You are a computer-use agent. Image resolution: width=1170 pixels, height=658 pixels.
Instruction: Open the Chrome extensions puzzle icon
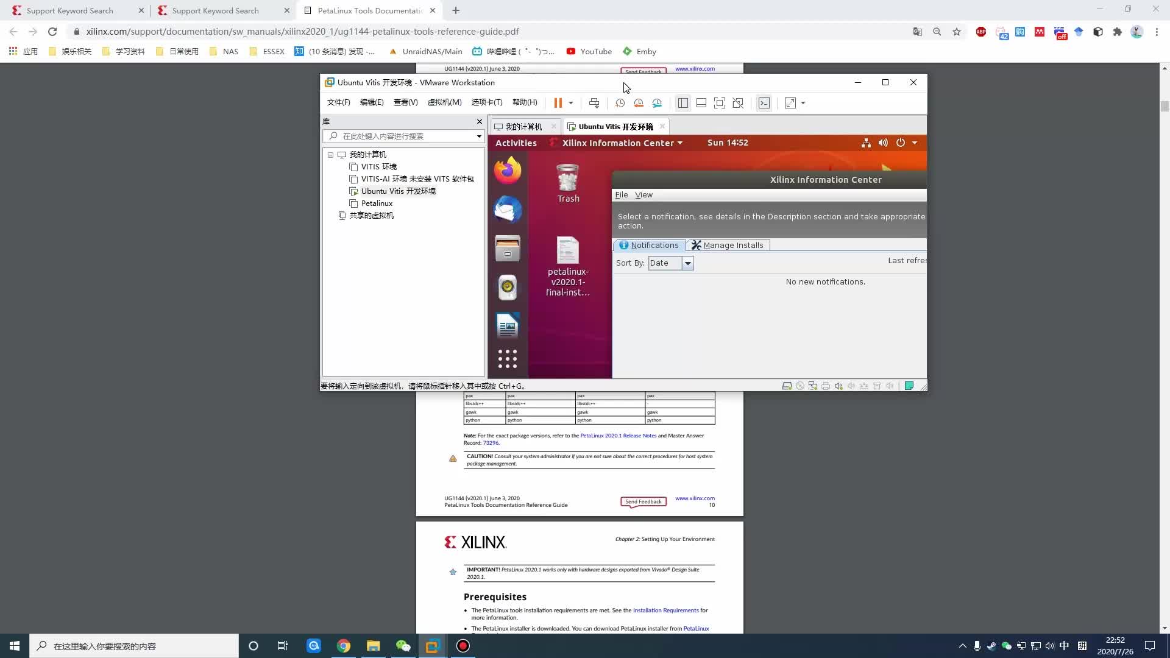pyautogui.click(x=1117, y=32)
